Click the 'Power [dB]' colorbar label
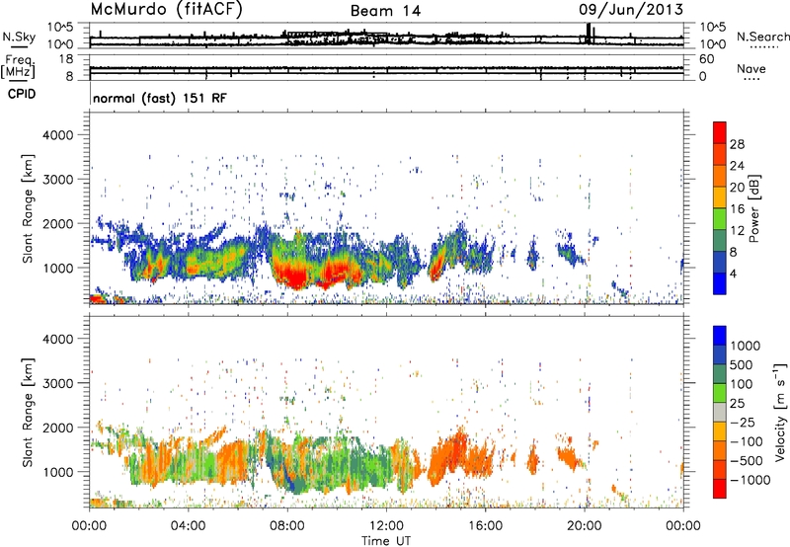790x547 pixels. (x=754, y=208)
